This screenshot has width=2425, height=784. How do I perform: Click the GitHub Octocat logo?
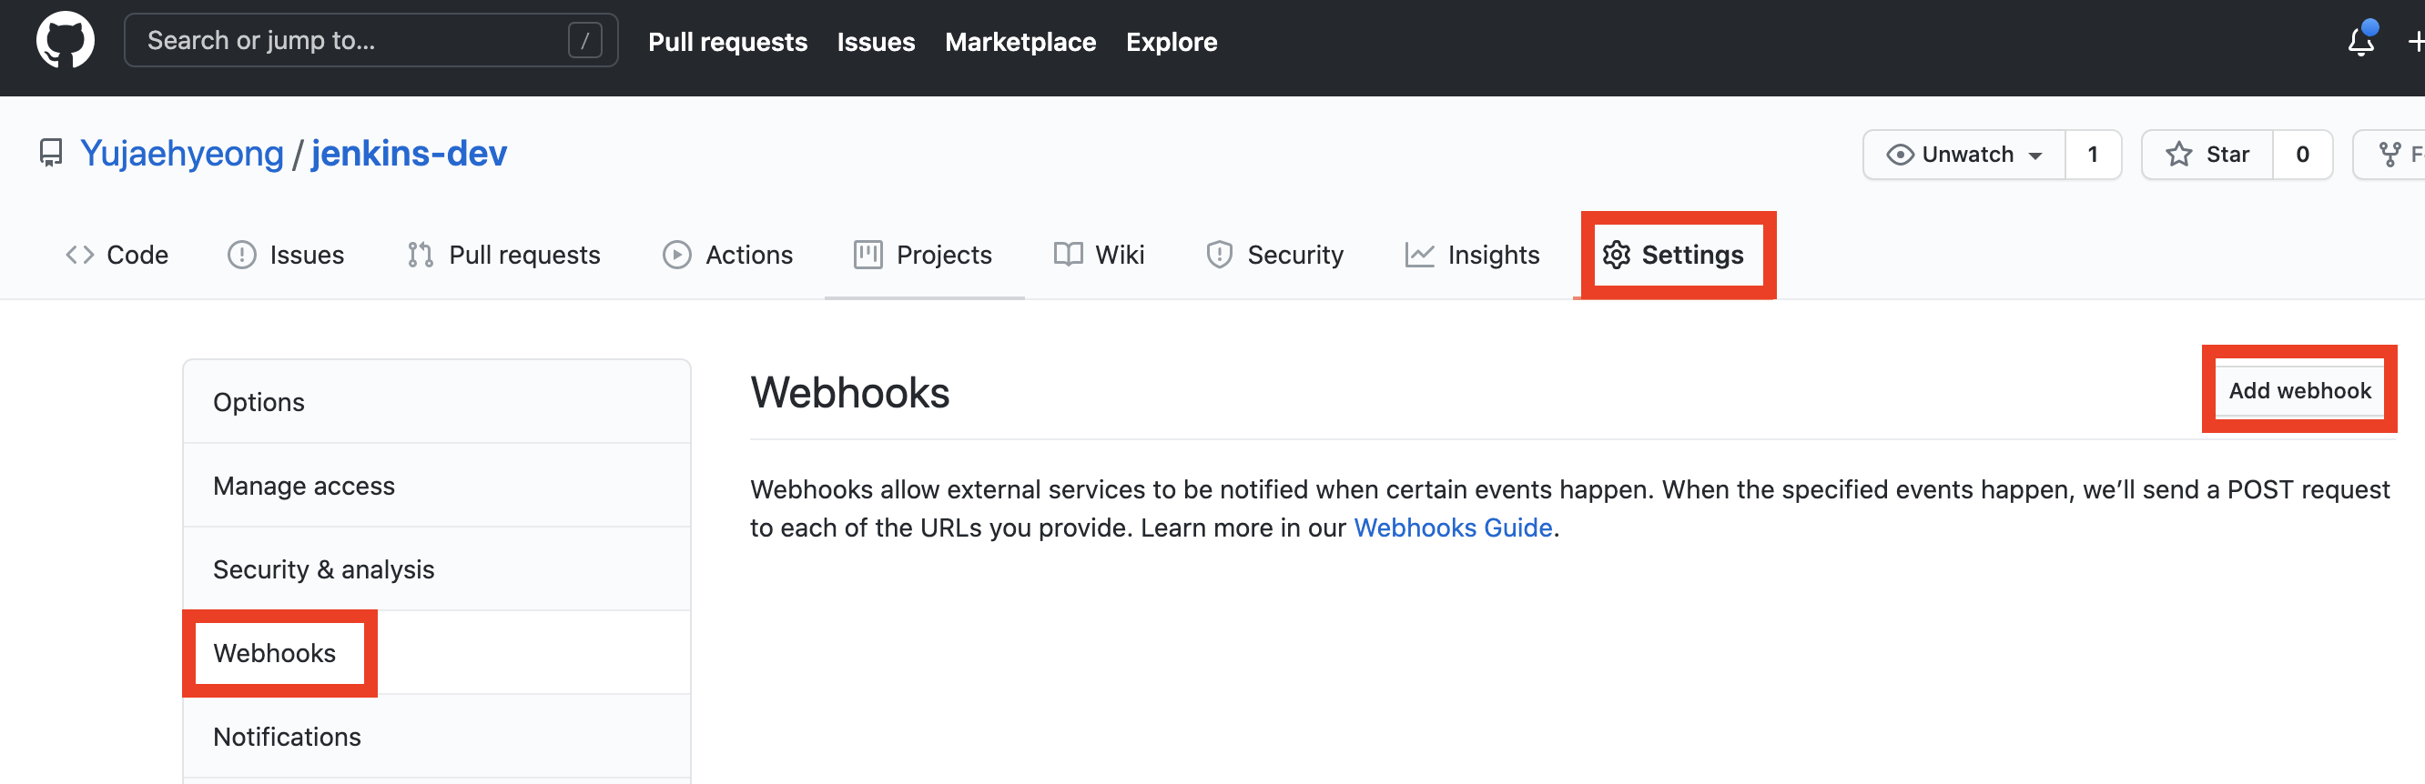[65, 40]
